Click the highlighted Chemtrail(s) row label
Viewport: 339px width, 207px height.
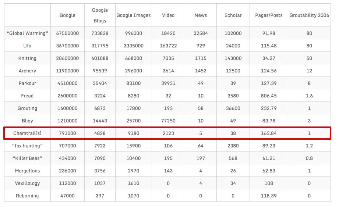coord(28,133)
